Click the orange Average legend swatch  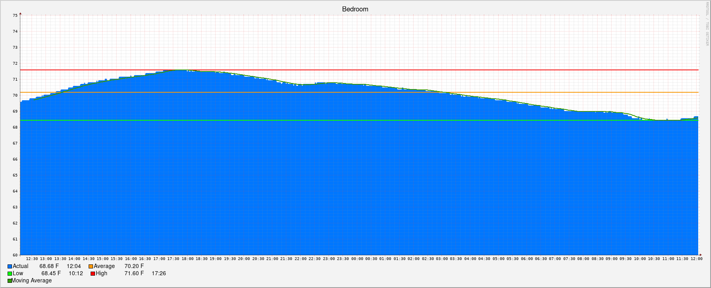pos(91,266)
